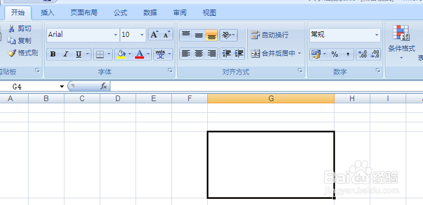
Task: Open number (数字) dialog launcher
Action: pos(378,70)
